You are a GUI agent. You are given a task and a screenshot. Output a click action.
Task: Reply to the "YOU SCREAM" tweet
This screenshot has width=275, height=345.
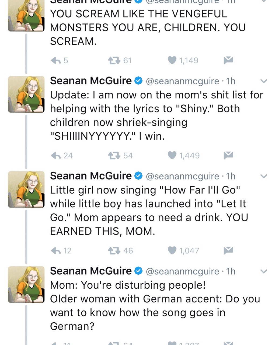click(x=56, y=61)
